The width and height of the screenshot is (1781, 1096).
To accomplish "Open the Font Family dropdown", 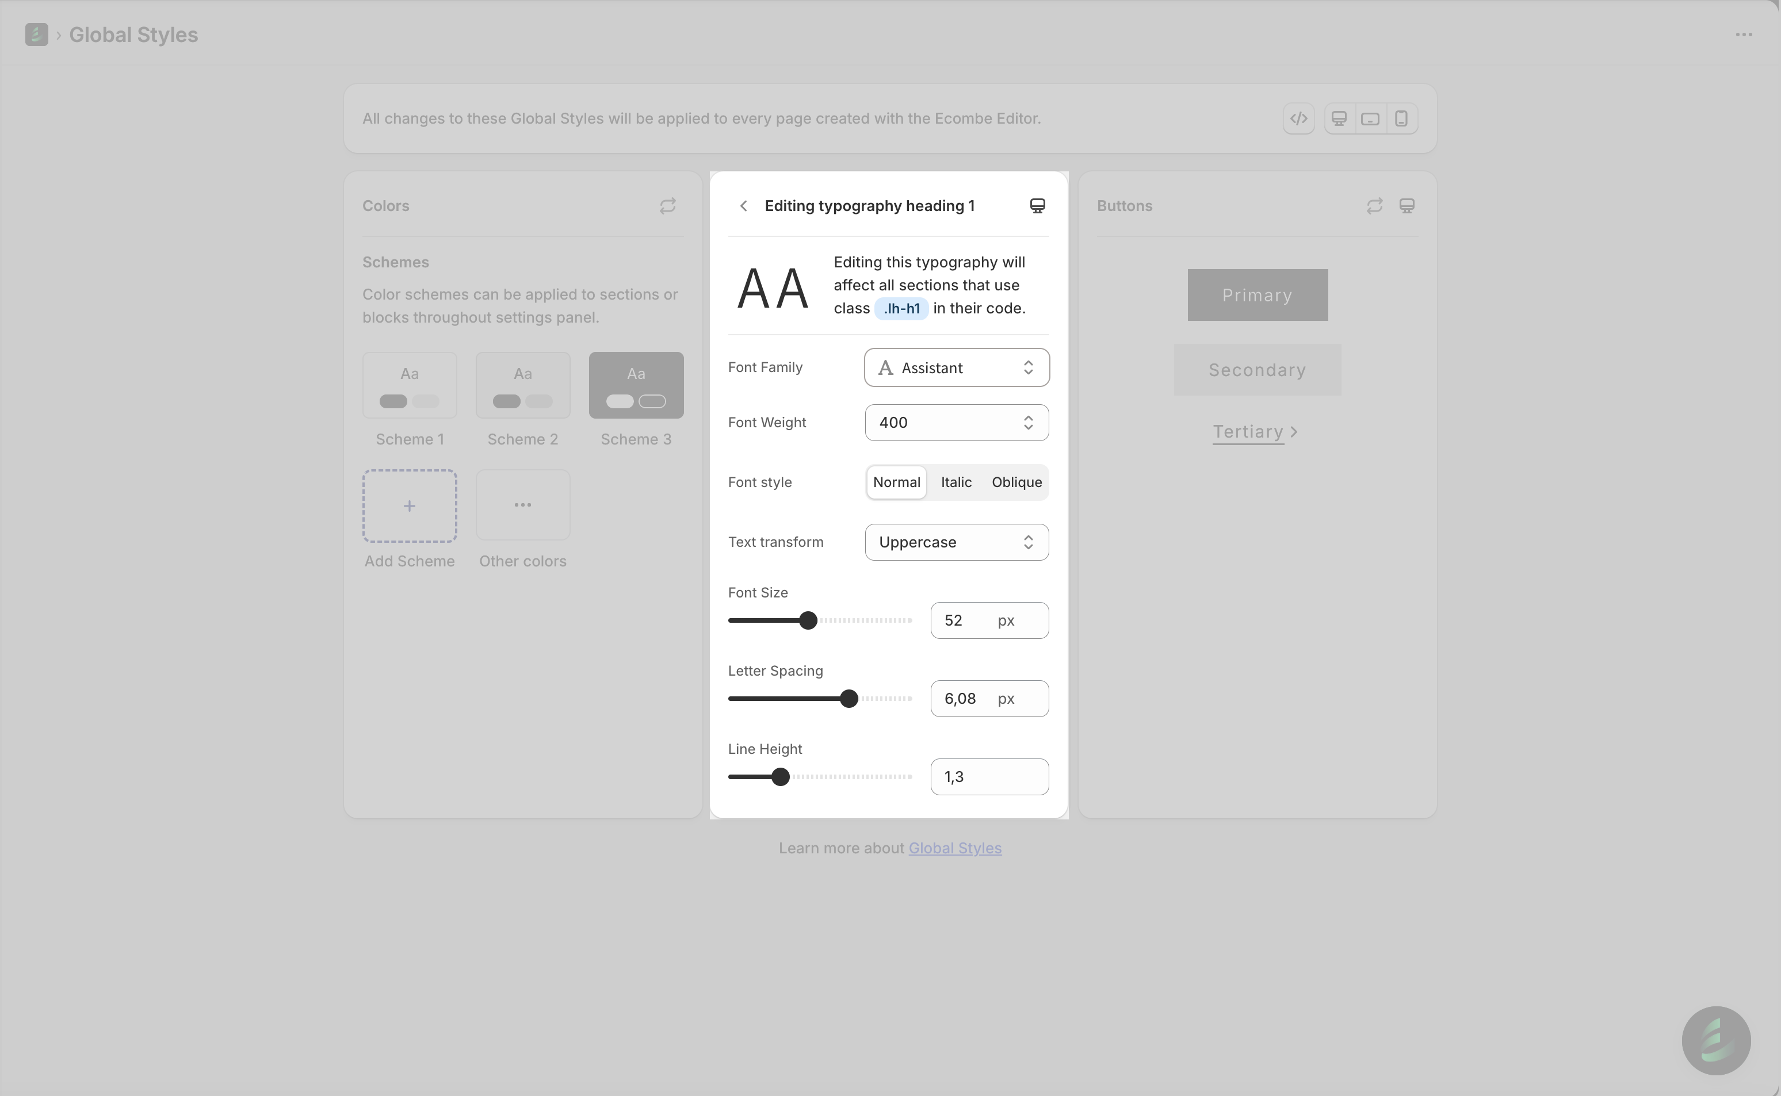I will click(956, 367).
